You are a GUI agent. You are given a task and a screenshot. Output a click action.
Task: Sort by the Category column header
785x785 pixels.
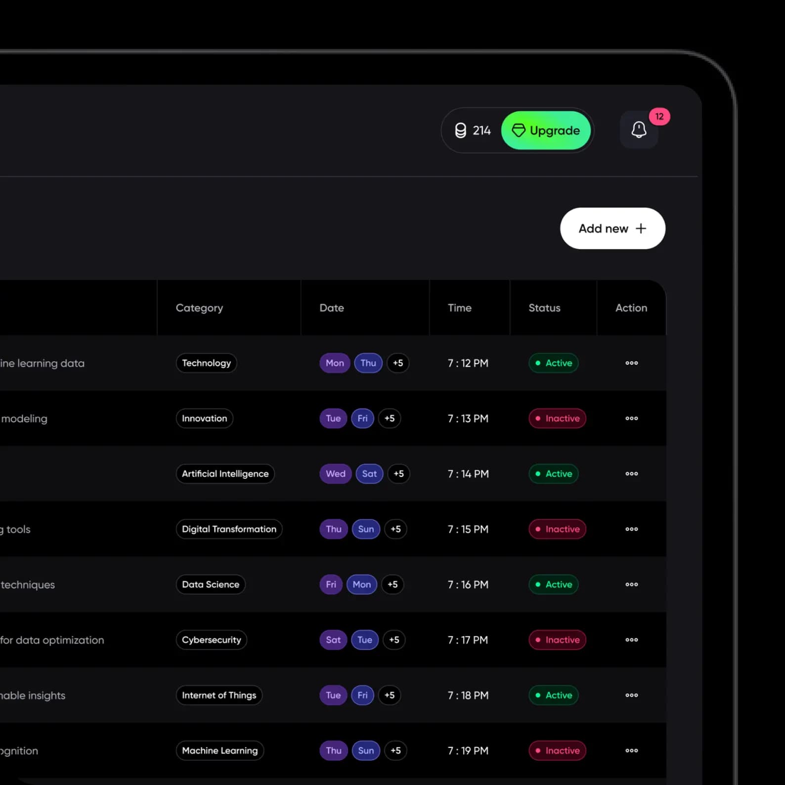coord(199,308)
